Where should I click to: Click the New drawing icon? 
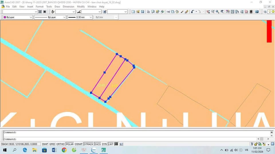point(133,12)
